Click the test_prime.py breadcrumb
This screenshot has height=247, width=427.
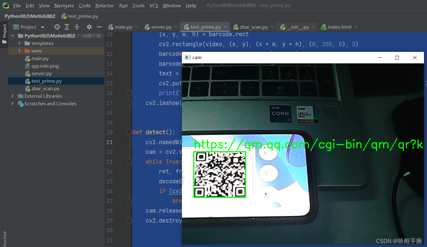80,16
